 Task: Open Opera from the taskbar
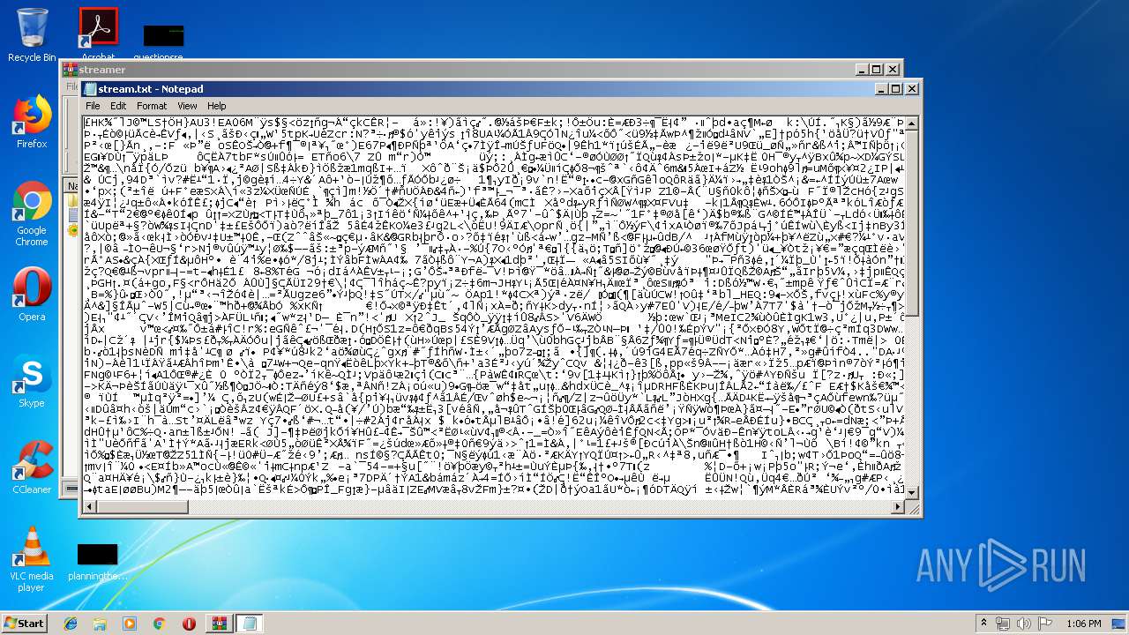(189, 624)
